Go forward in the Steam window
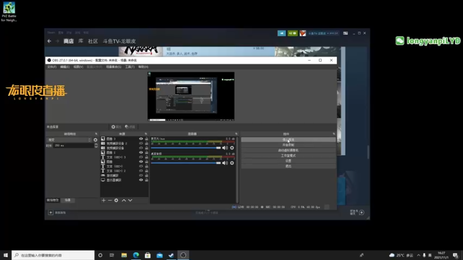This screenshot has height=260, width=463. point(57,41)
